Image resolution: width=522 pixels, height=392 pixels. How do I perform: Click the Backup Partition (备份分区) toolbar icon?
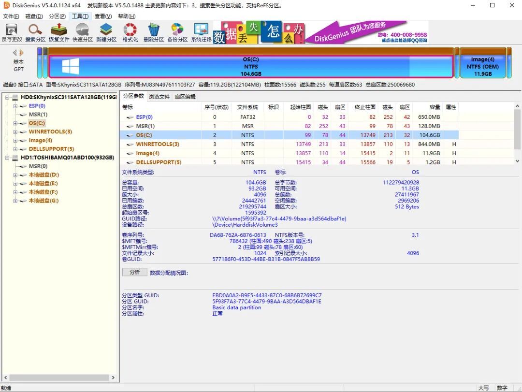(x=177, y=32)
